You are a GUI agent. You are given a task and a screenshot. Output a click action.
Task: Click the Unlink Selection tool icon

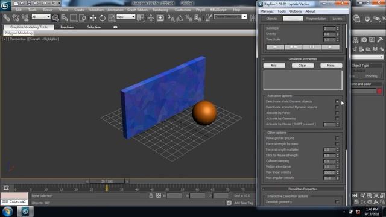click(16, 18)
